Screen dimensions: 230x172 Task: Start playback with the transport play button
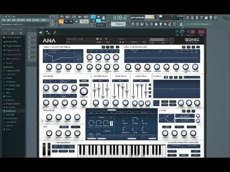point(66,21)
